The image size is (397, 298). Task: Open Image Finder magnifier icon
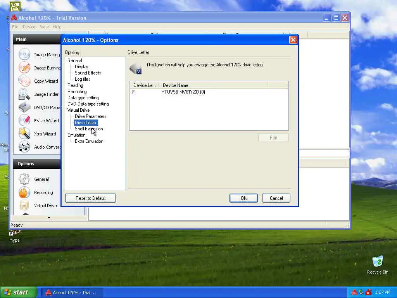(24, 94)
